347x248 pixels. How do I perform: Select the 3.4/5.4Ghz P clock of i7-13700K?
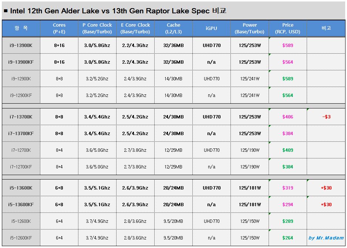[97, 117]
